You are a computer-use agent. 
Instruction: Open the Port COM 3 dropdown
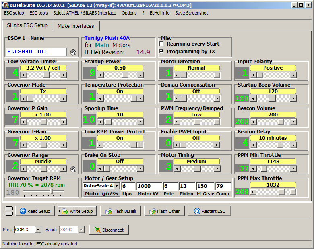(x=38, y=230)
